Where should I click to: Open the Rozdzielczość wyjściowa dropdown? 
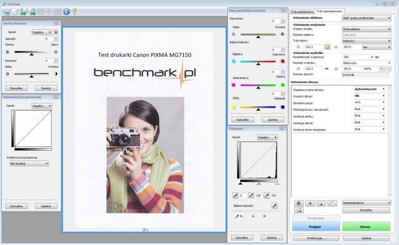(358, 57)
